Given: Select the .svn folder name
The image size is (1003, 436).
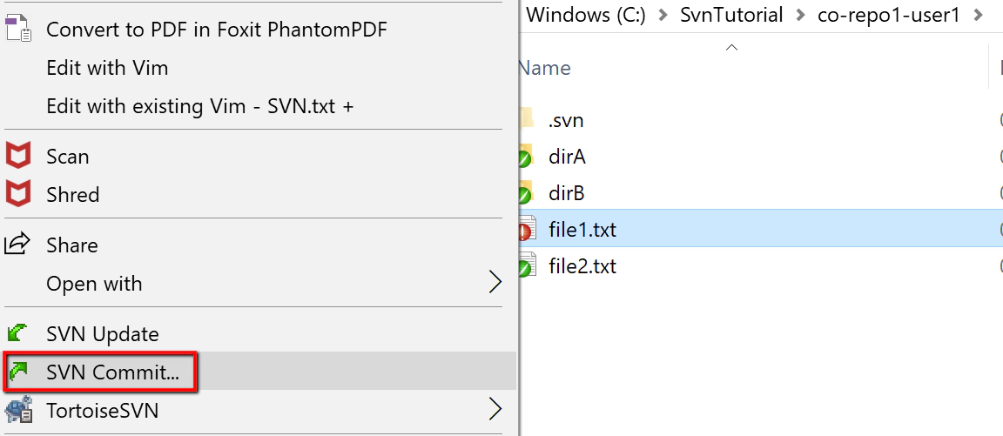Looking at the screenshot, I should click(565, 120).
